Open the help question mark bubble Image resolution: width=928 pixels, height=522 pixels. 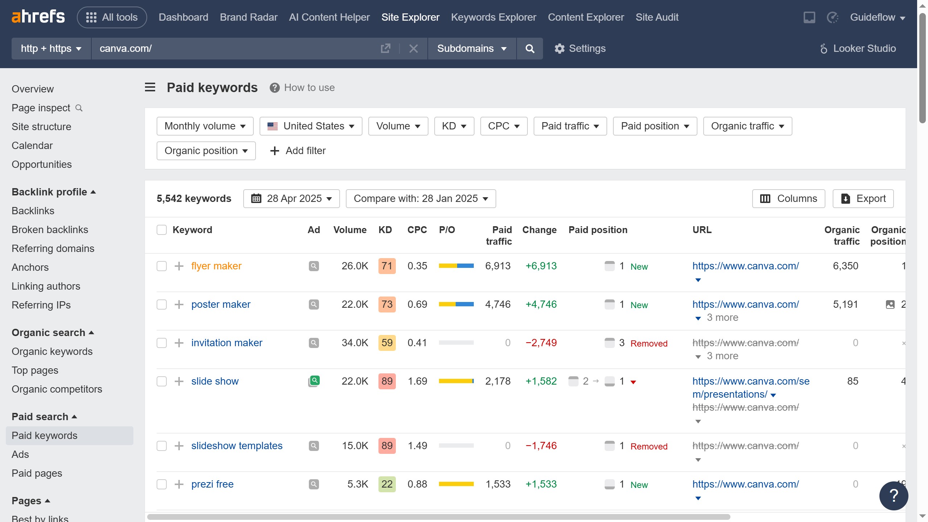tap(894, 496)
